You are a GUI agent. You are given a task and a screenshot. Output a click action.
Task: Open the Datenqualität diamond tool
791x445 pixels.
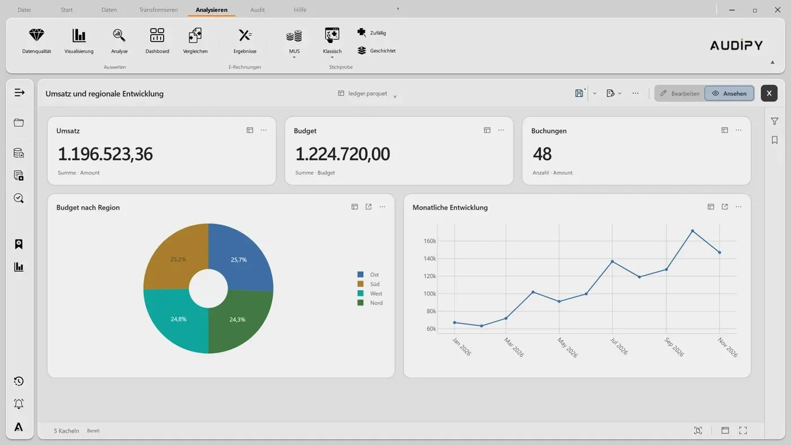click(37, 41)
